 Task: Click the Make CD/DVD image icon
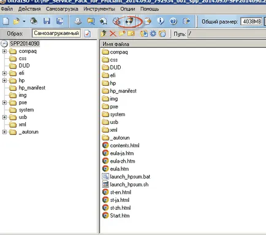pyautogui.click(x=78, y=21)
